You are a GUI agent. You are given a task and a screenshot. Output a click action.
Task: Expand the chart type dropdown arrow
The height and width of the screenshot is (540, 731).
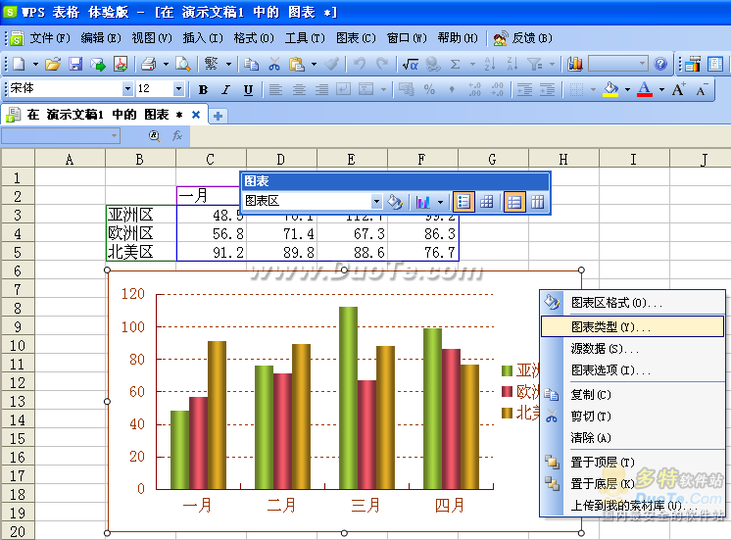click(440, 202)
